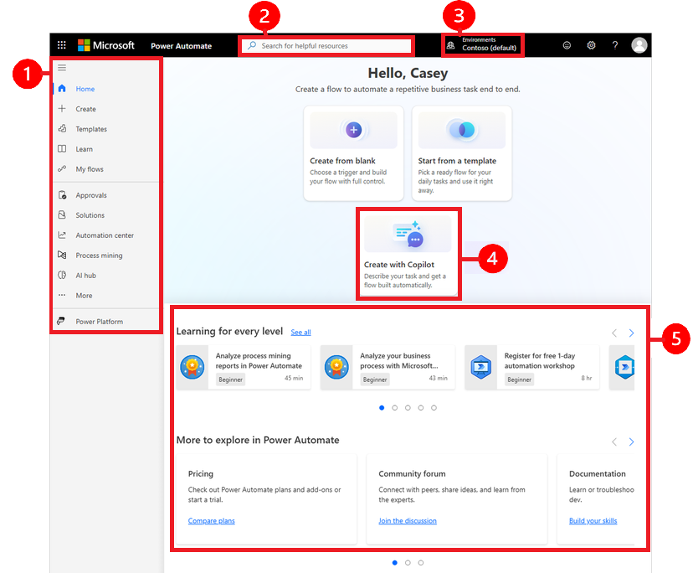Click the Learn label in sidebar
The height and width of the screenshot is (573, 693).
(x=84, y=149)
